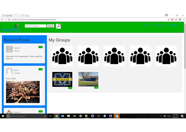Go to the Home nav link
The width and height of the screenshot is (186, 132).
click(146, 25)
